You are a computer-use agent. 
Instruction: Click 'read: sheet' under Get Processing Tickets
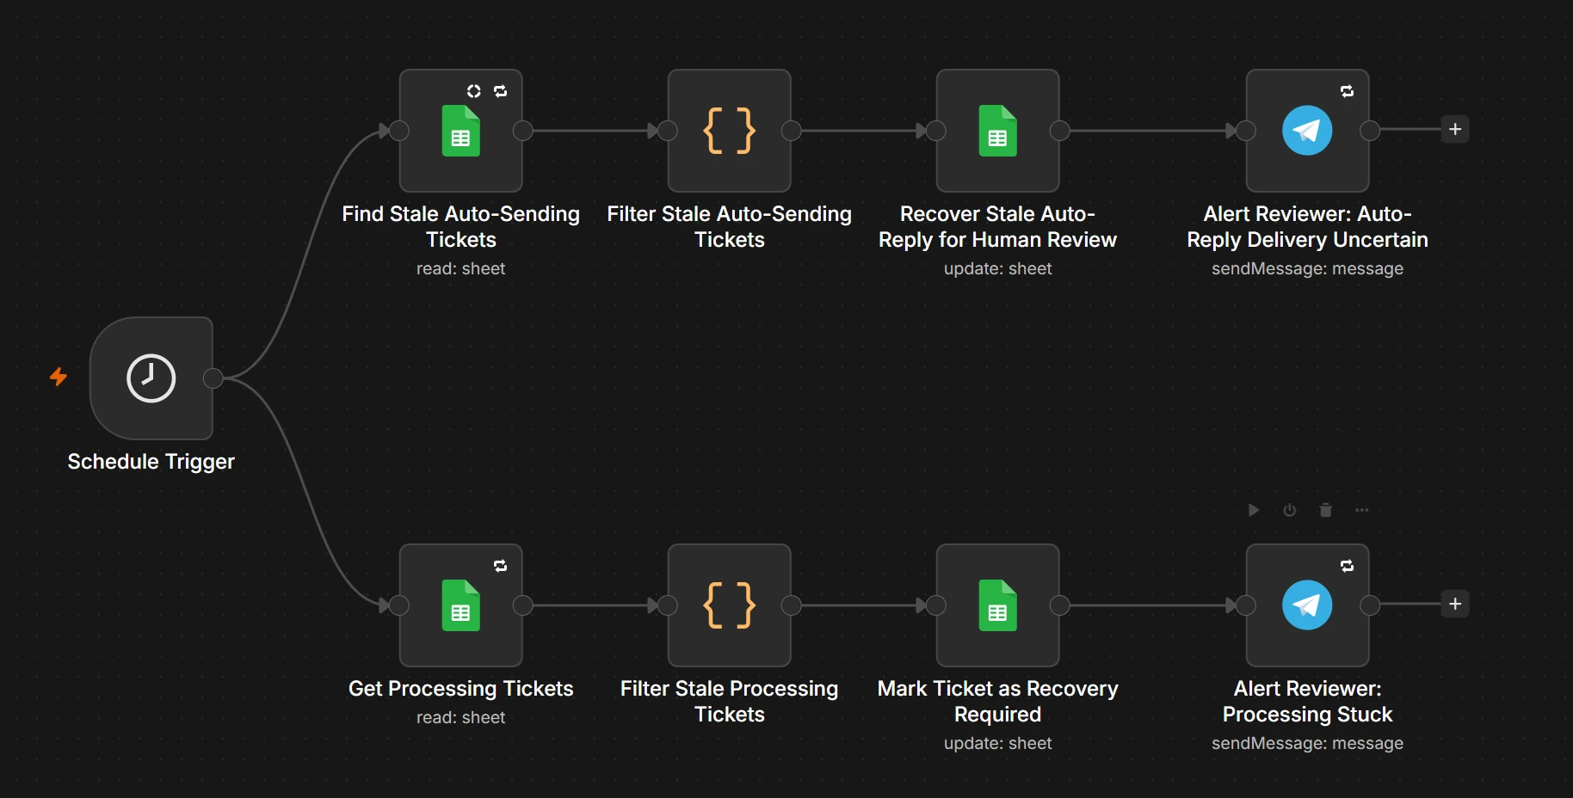click(461, 717)
